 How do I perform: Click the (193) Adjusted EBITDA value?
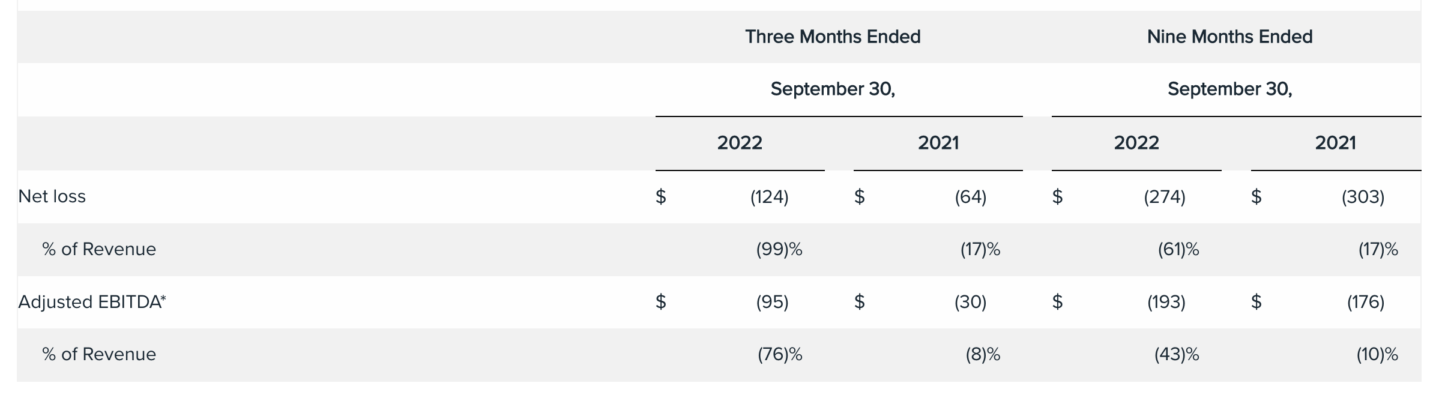pyautogui.click(x=1166, y=302)
